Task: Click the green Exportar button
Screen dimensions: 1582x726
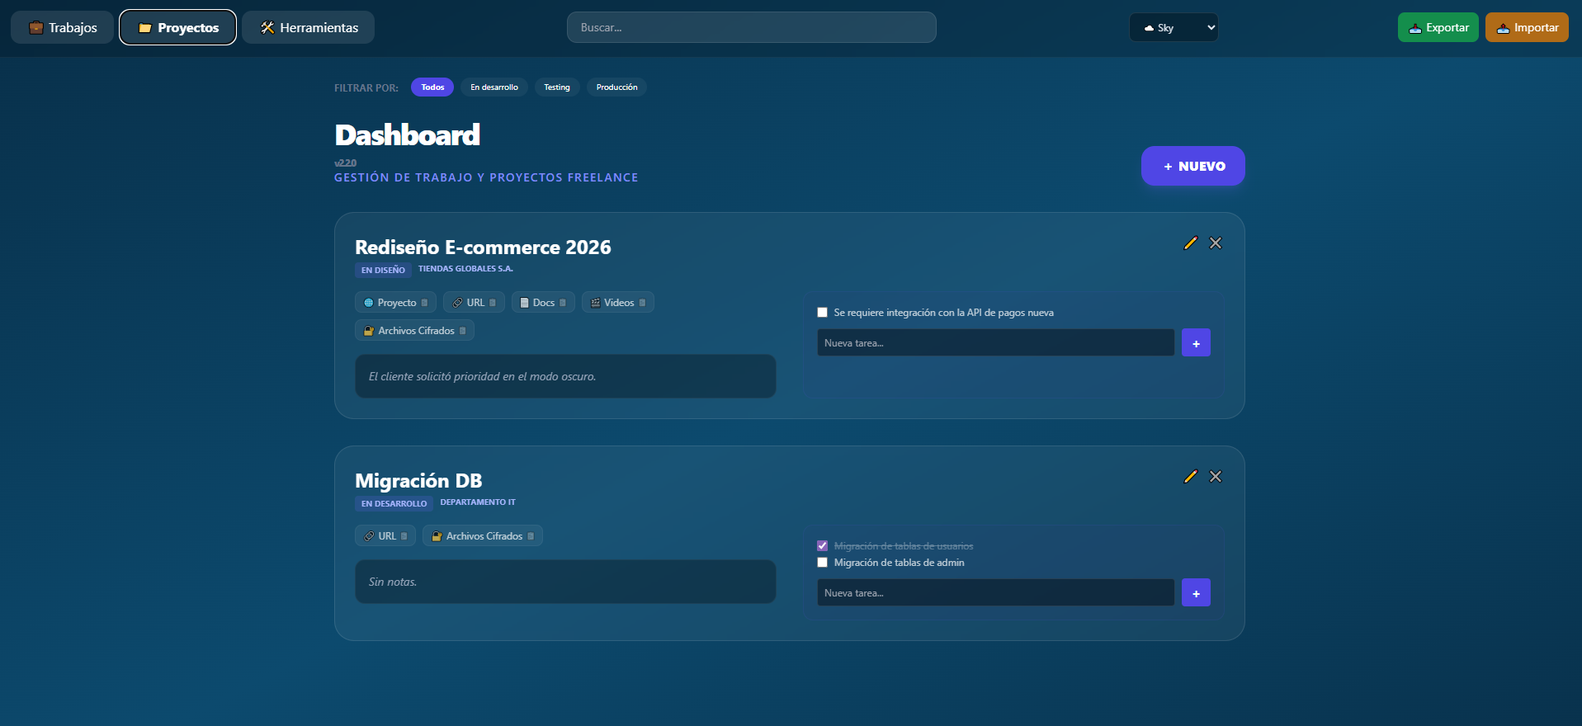Action: 1438,28
